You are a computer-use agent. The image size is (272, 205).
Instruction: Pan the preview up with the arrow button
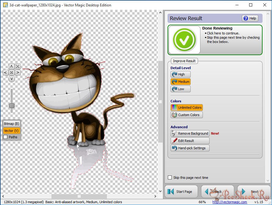[12, 66]
